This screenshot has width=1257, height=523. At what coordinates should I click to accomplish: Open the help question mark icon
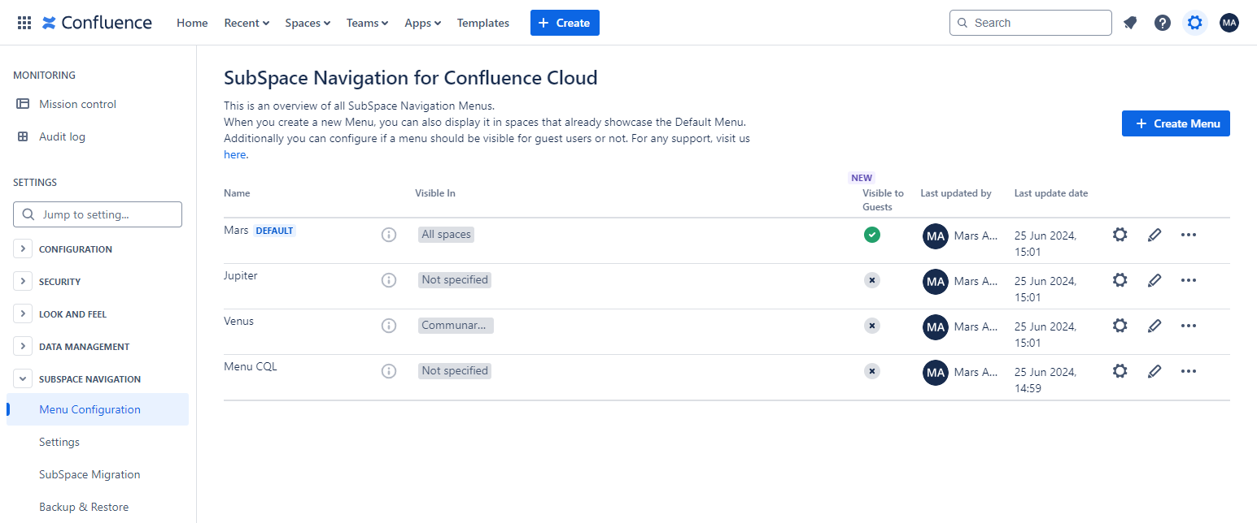[x=1163, y=23]
